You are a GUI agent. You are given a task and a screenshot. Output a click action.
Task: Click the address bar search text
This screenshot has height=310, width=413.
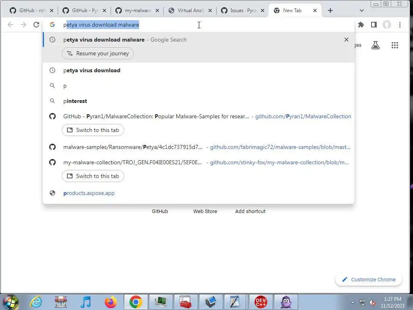(x=101, y=25)
